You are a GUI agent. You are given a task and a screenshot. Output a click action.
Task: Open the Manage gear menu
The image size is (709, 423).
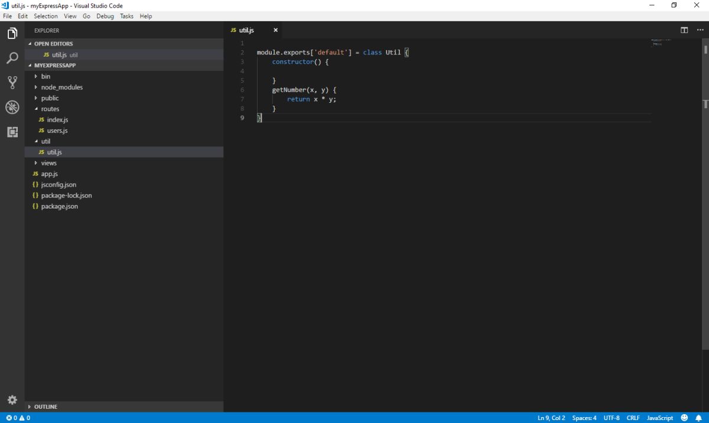click(x=12, y=400)
